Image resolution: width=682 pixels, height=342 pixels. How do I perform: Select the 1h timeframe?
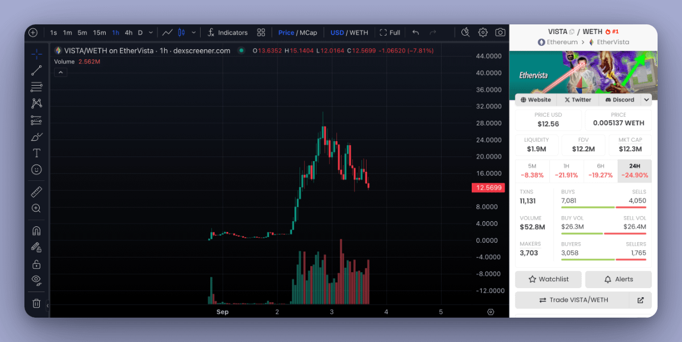pyautogui.click(x=115, y=33)
